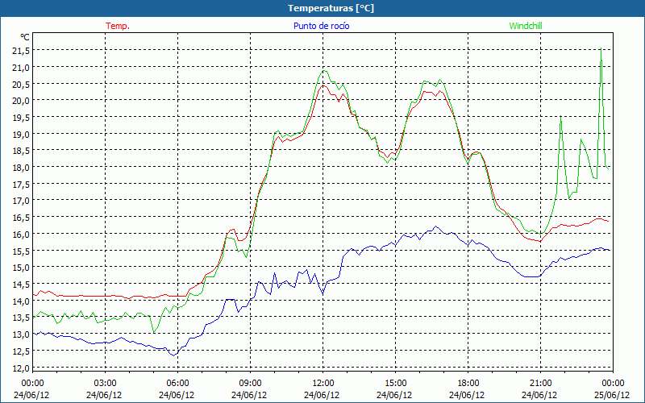This screenshot has height=403, width=645.
Task: Click the 21,5 y-axis value
Action: click(22, 50)
